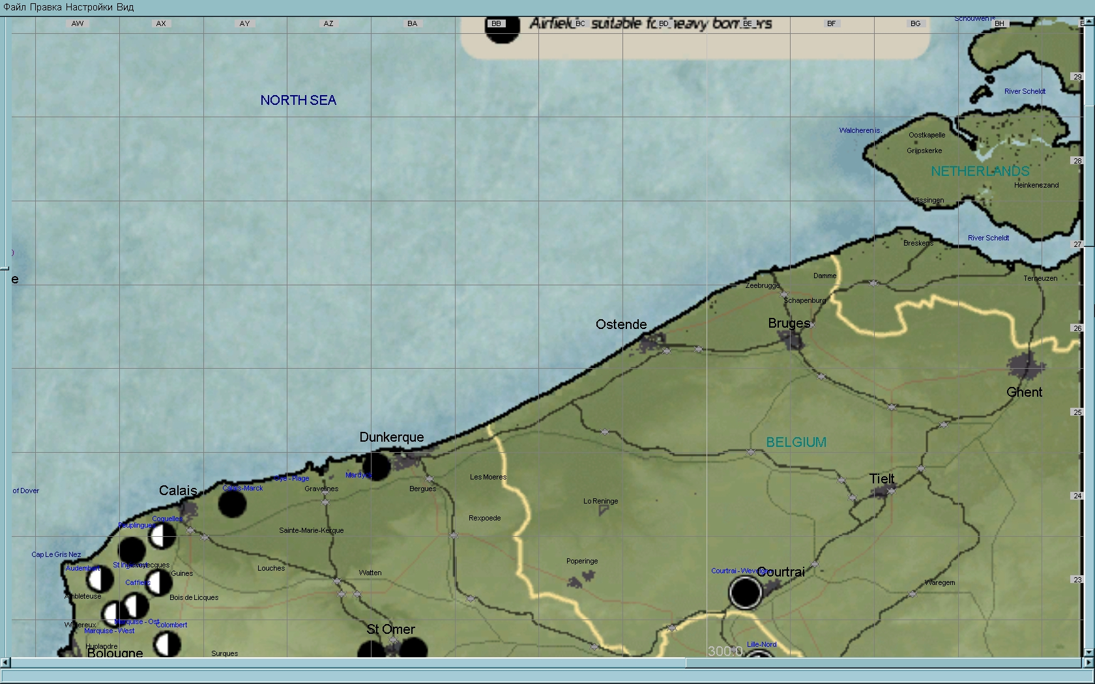Click the Tielt town label
The image size is (1095, 684).
click(882, 479)
